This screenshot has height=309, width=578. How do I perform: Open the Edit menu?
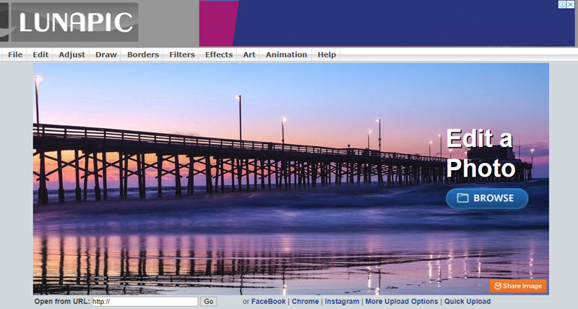(x=40, y=55)
